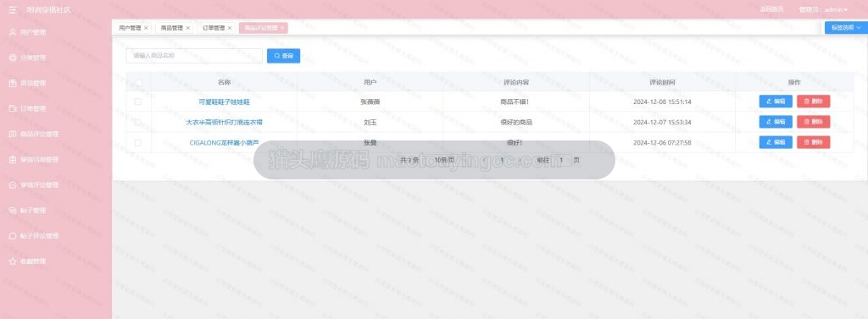Open the 标签选项 dropdown button
Screen dimensions: 868x319
click(846, 28)
